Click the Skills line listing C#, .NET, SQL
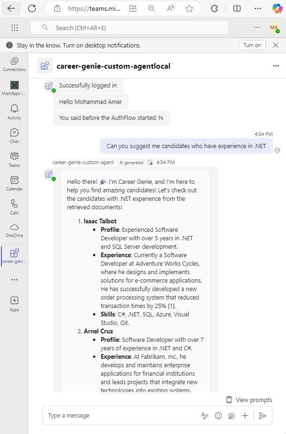 145,319
